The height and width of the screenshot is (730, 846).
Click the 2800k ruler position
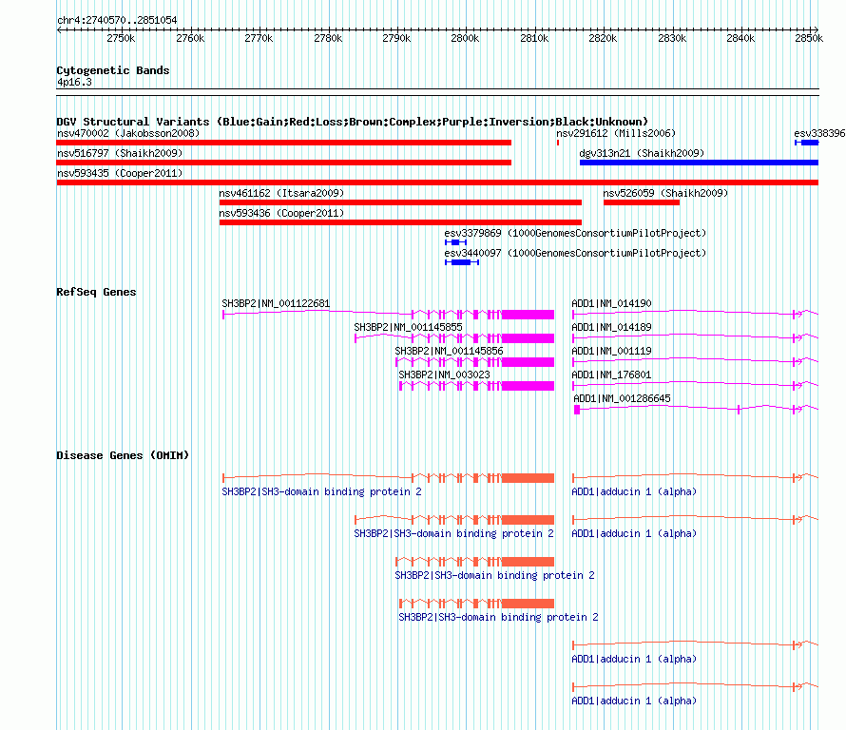(x=465, y=38)
